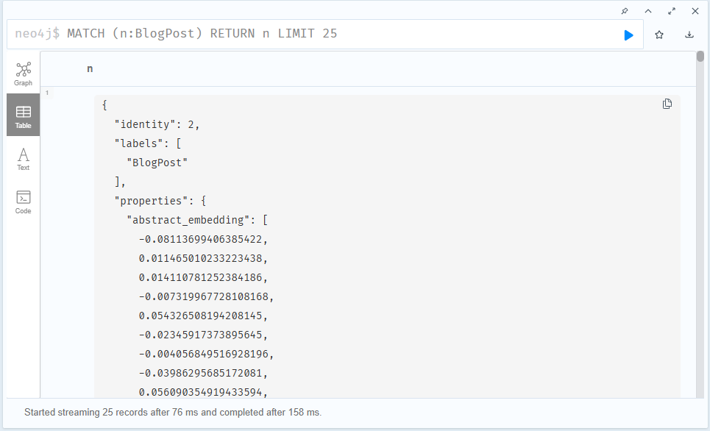Switch to Graph view
Screen dimensions: 710x431
[x=24, y=74]
